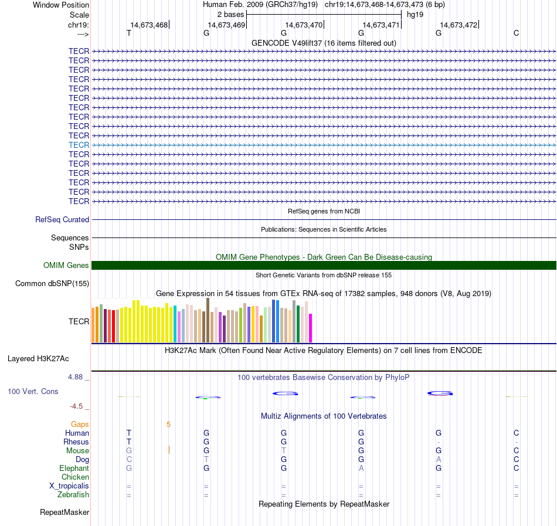Select the Chicken species label
This screenshot has width=557, height=526.
75,477
